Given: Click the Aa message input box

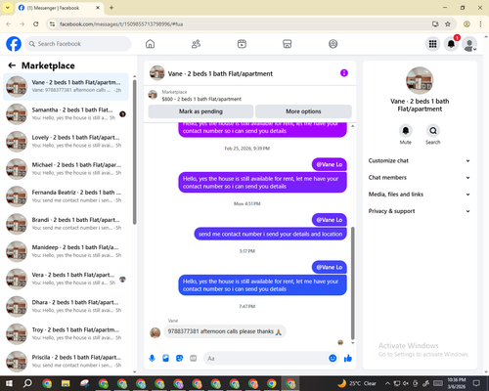Looking at the screenshot, I should coord(266,359).
